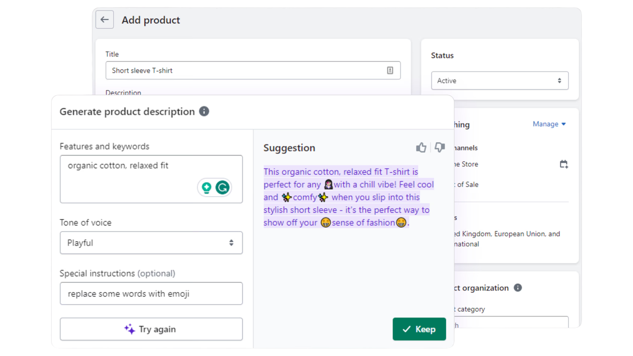
Task: Expand the Manage dropdown in Publishing section
Action: click(549, 124)
